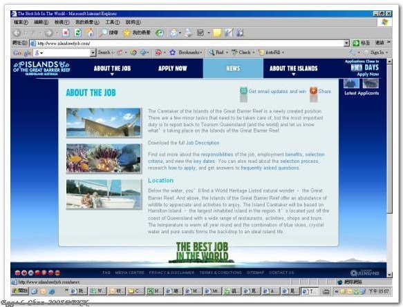Open Favorites via the star icon
The width and height of the screenshot is (403, 307).
126,33
